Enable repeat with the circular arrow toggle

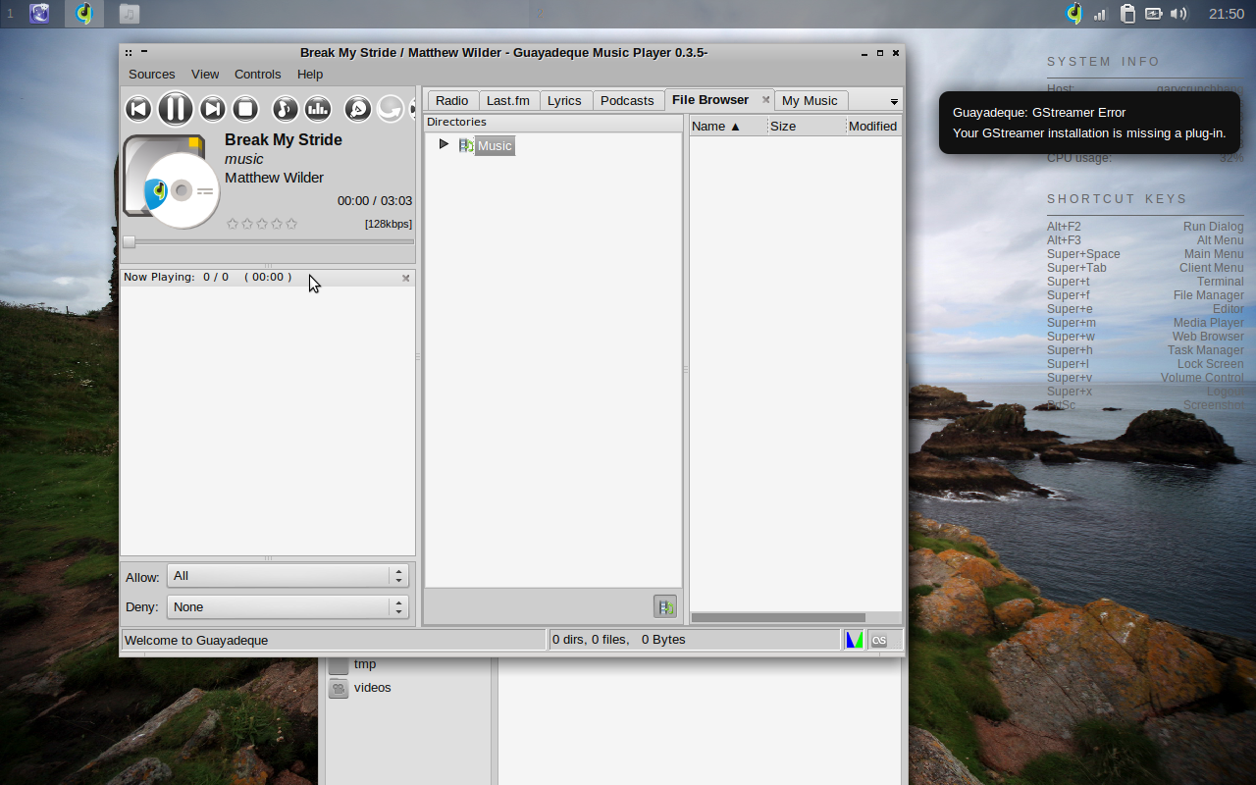click(390, 109)
